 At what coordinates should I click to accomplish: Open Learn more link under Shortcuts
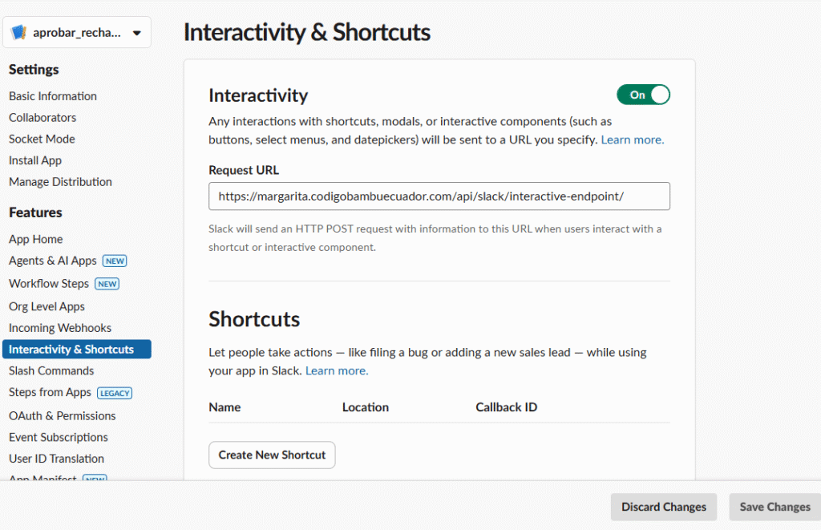pos(337,370)
